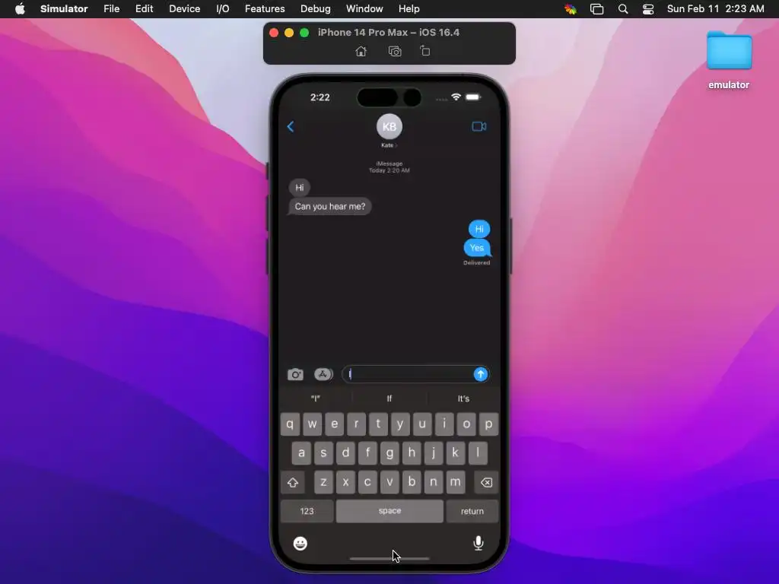Start dictation with the microphone icon
779x584 pixels.
click(x=479, y=543)
